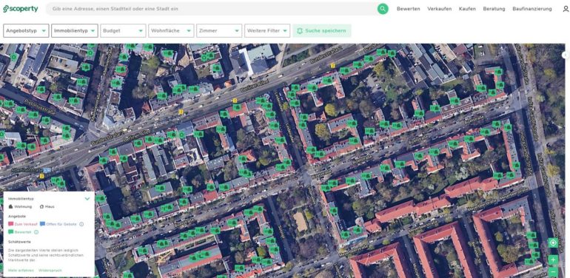
Task: Click the scoperty logo
Action: coord(21,9)
